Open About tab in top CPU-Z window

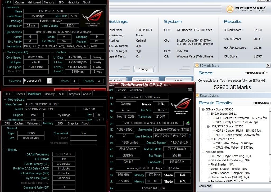[x=86, y=2]
